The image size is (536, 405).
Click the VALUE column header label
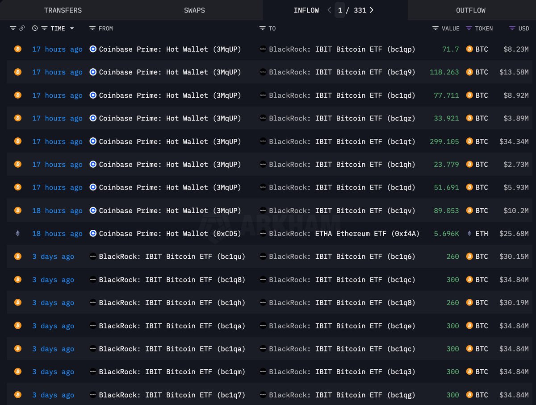450,29
